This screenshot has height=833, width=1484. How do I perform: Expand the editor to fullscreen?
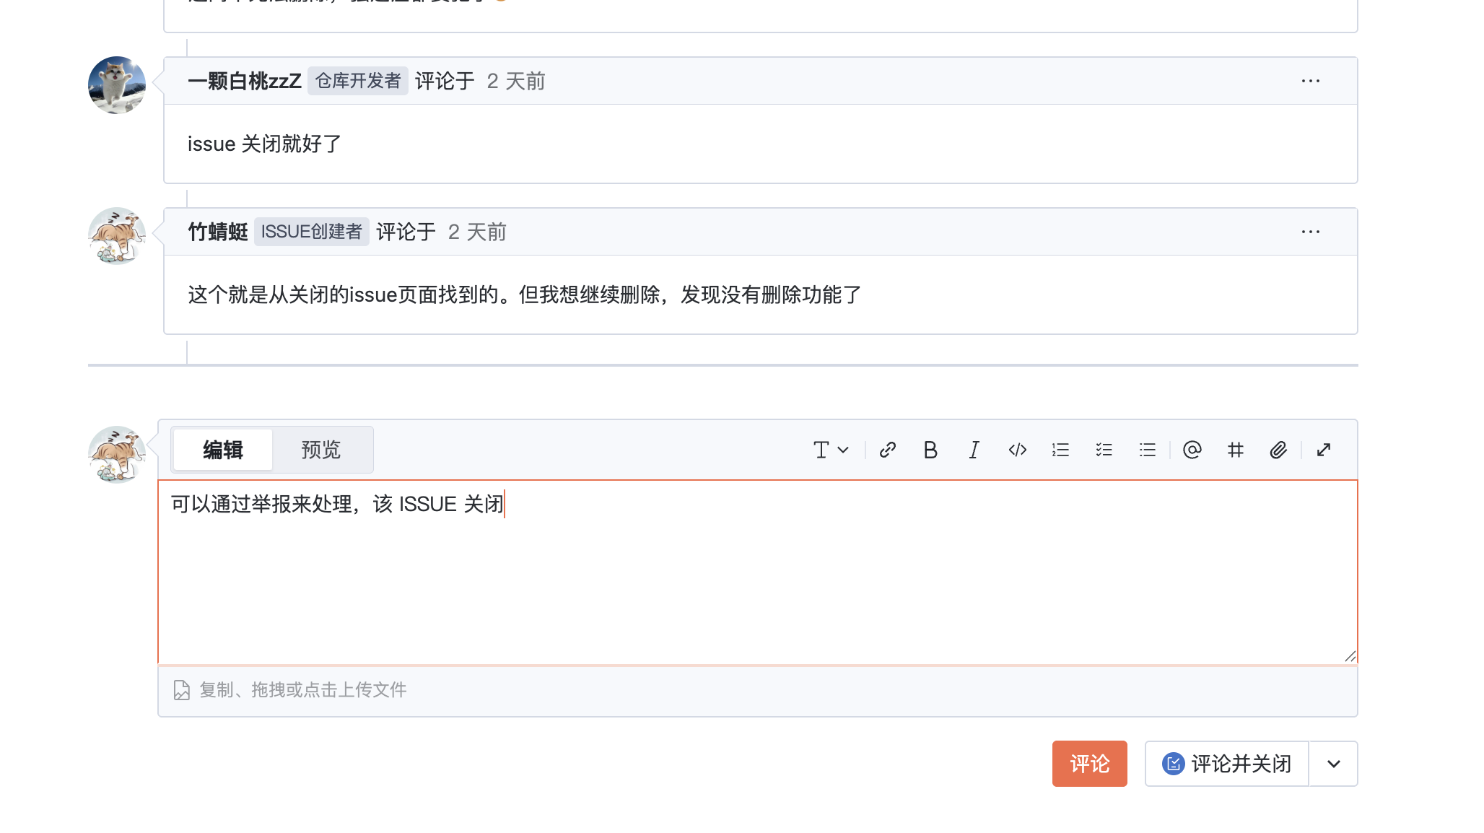coord(1324,450)
